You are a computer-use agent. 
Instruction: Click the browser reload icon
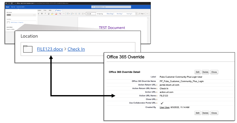point(12,3)
